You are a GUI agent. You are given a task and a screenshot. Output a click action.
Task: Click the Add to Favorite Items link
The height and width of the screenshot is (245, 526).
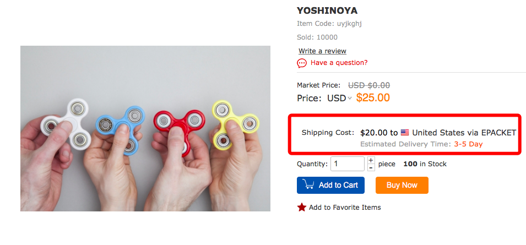[x=345, y=208]
